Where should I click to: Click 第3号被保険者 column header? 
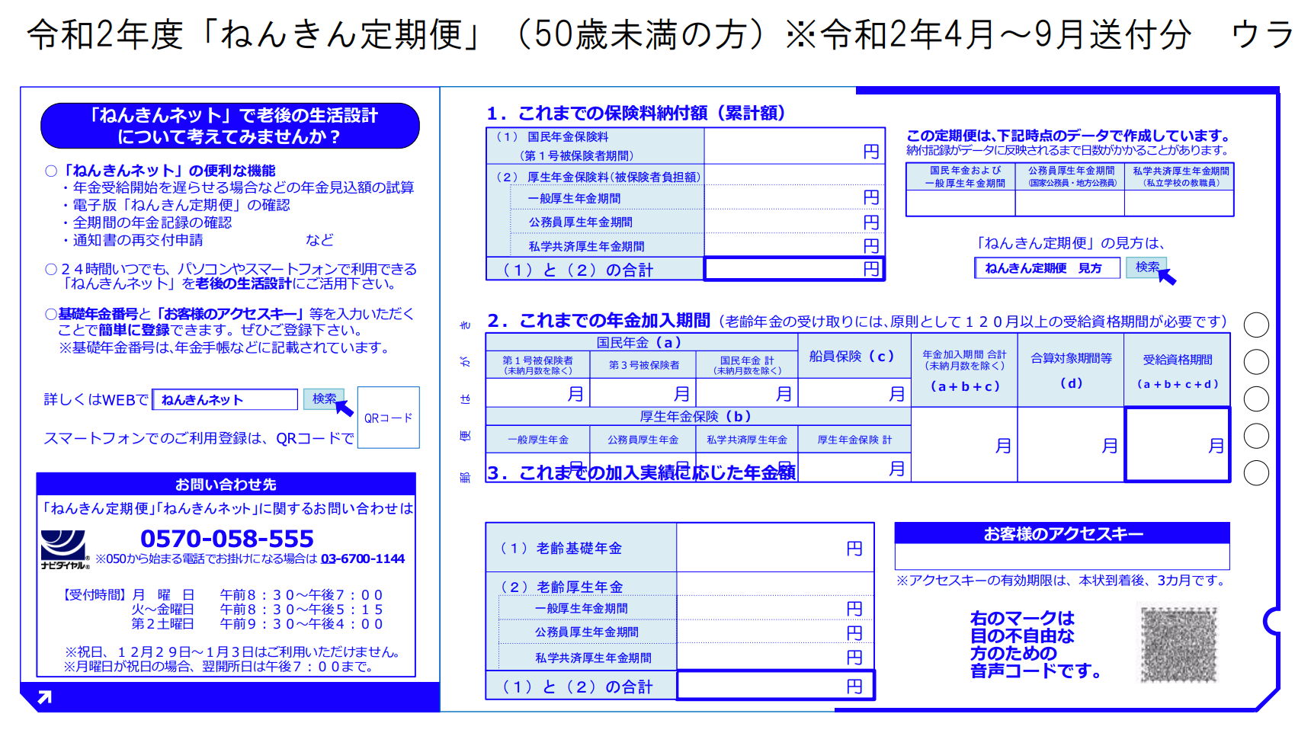tap(643, 365)
